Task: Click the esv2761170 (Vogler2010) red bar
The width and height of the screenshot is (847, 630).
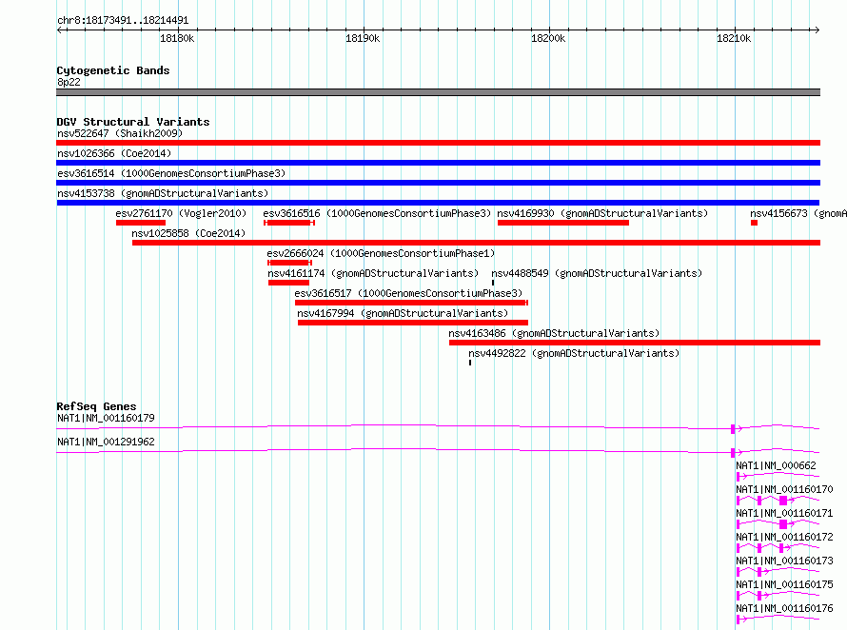Action: tap(141, 223)
